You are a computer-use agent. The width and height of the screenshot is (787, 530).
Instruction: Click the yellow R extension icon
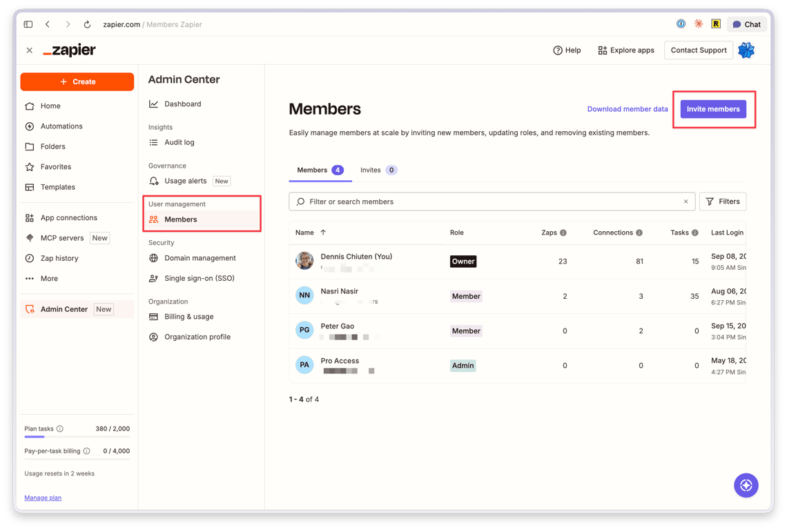coord(716,23)
